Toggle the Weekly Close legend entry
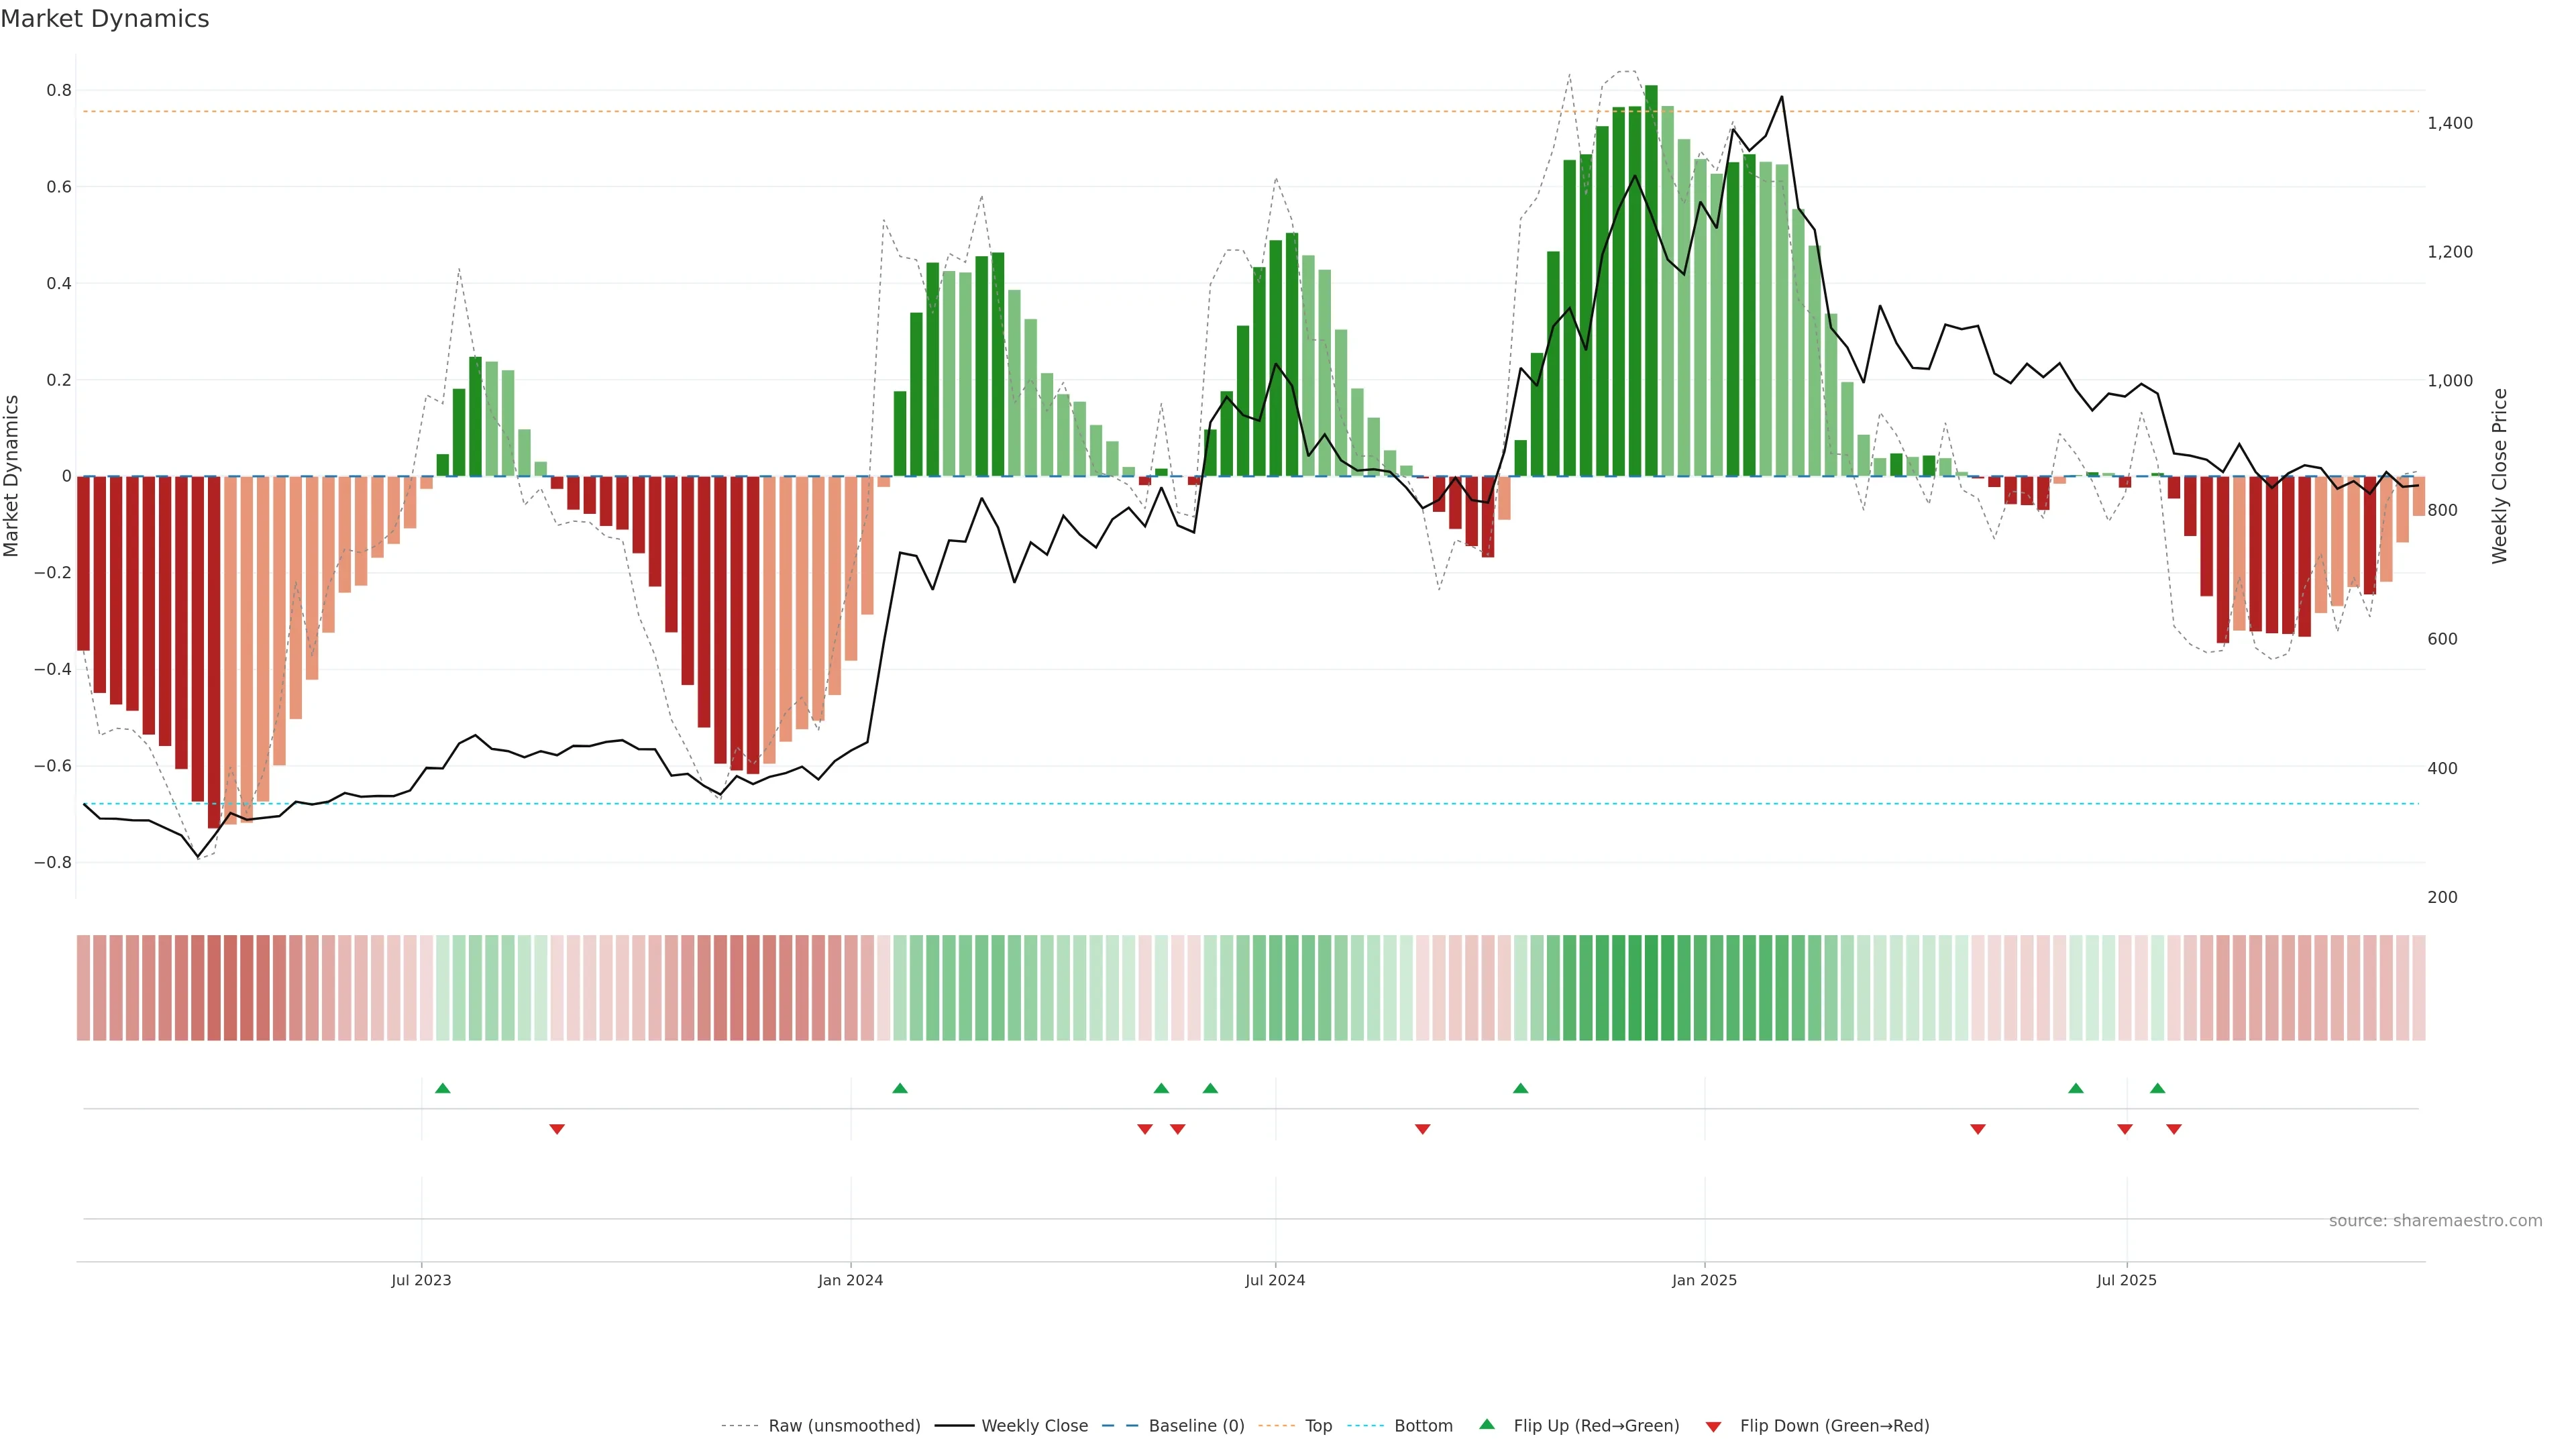The image size is (2576, 1449). [x=1034, y=1426]
